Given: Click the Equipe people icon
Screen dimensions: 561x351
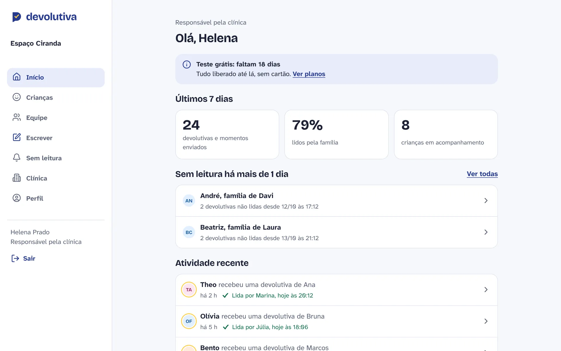Looking at the screenshot, I should click(x=17, y=117).
